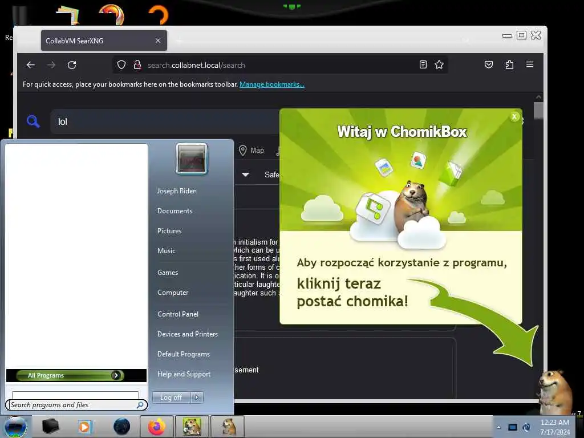Open Computer from Start menu

(173, 293)
